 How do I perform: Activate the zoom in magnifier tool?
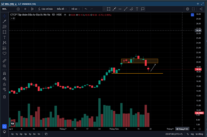tap(4, 66)
